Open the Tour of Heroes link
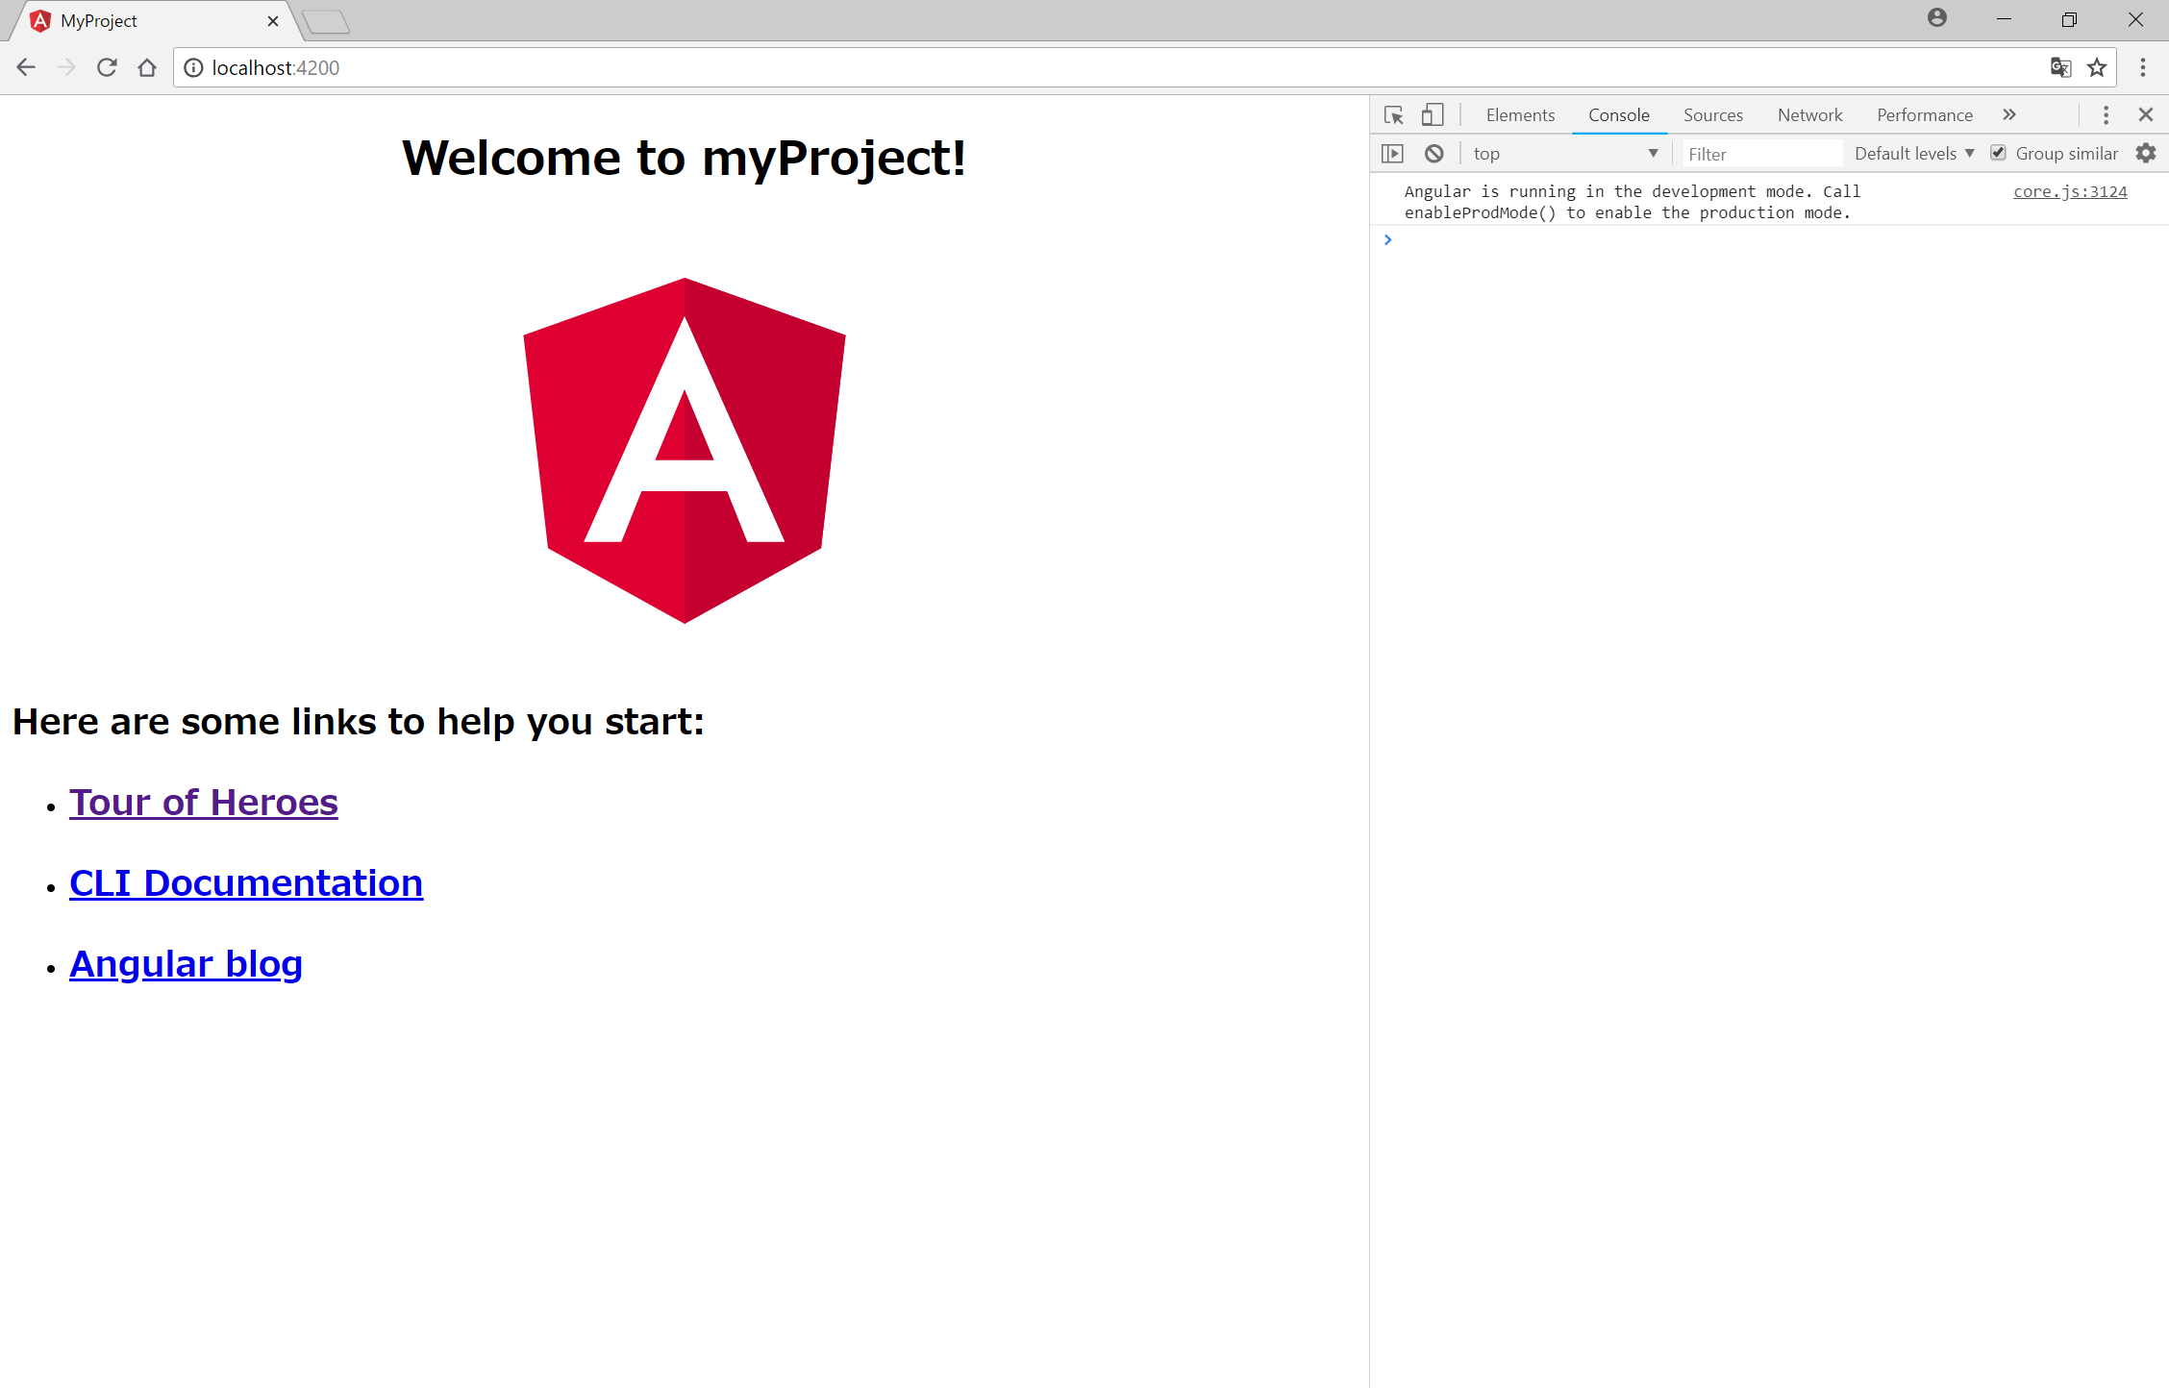This screenshot has height=1388, width=2169. coord(203,802)
